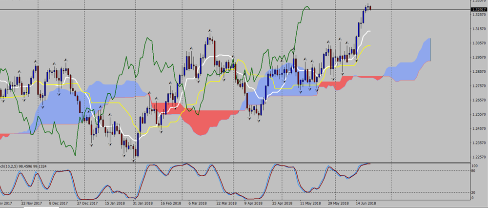Click the 1.27570 price axis label

click(x=480, y=86)
